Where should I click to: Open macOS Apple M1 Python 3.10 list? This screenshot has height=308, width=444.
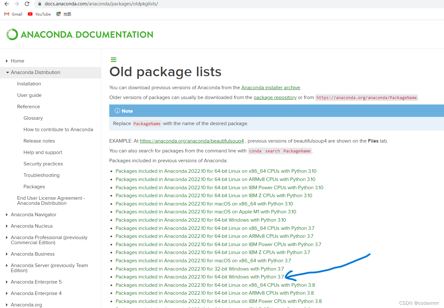click(x=206, y=212)
